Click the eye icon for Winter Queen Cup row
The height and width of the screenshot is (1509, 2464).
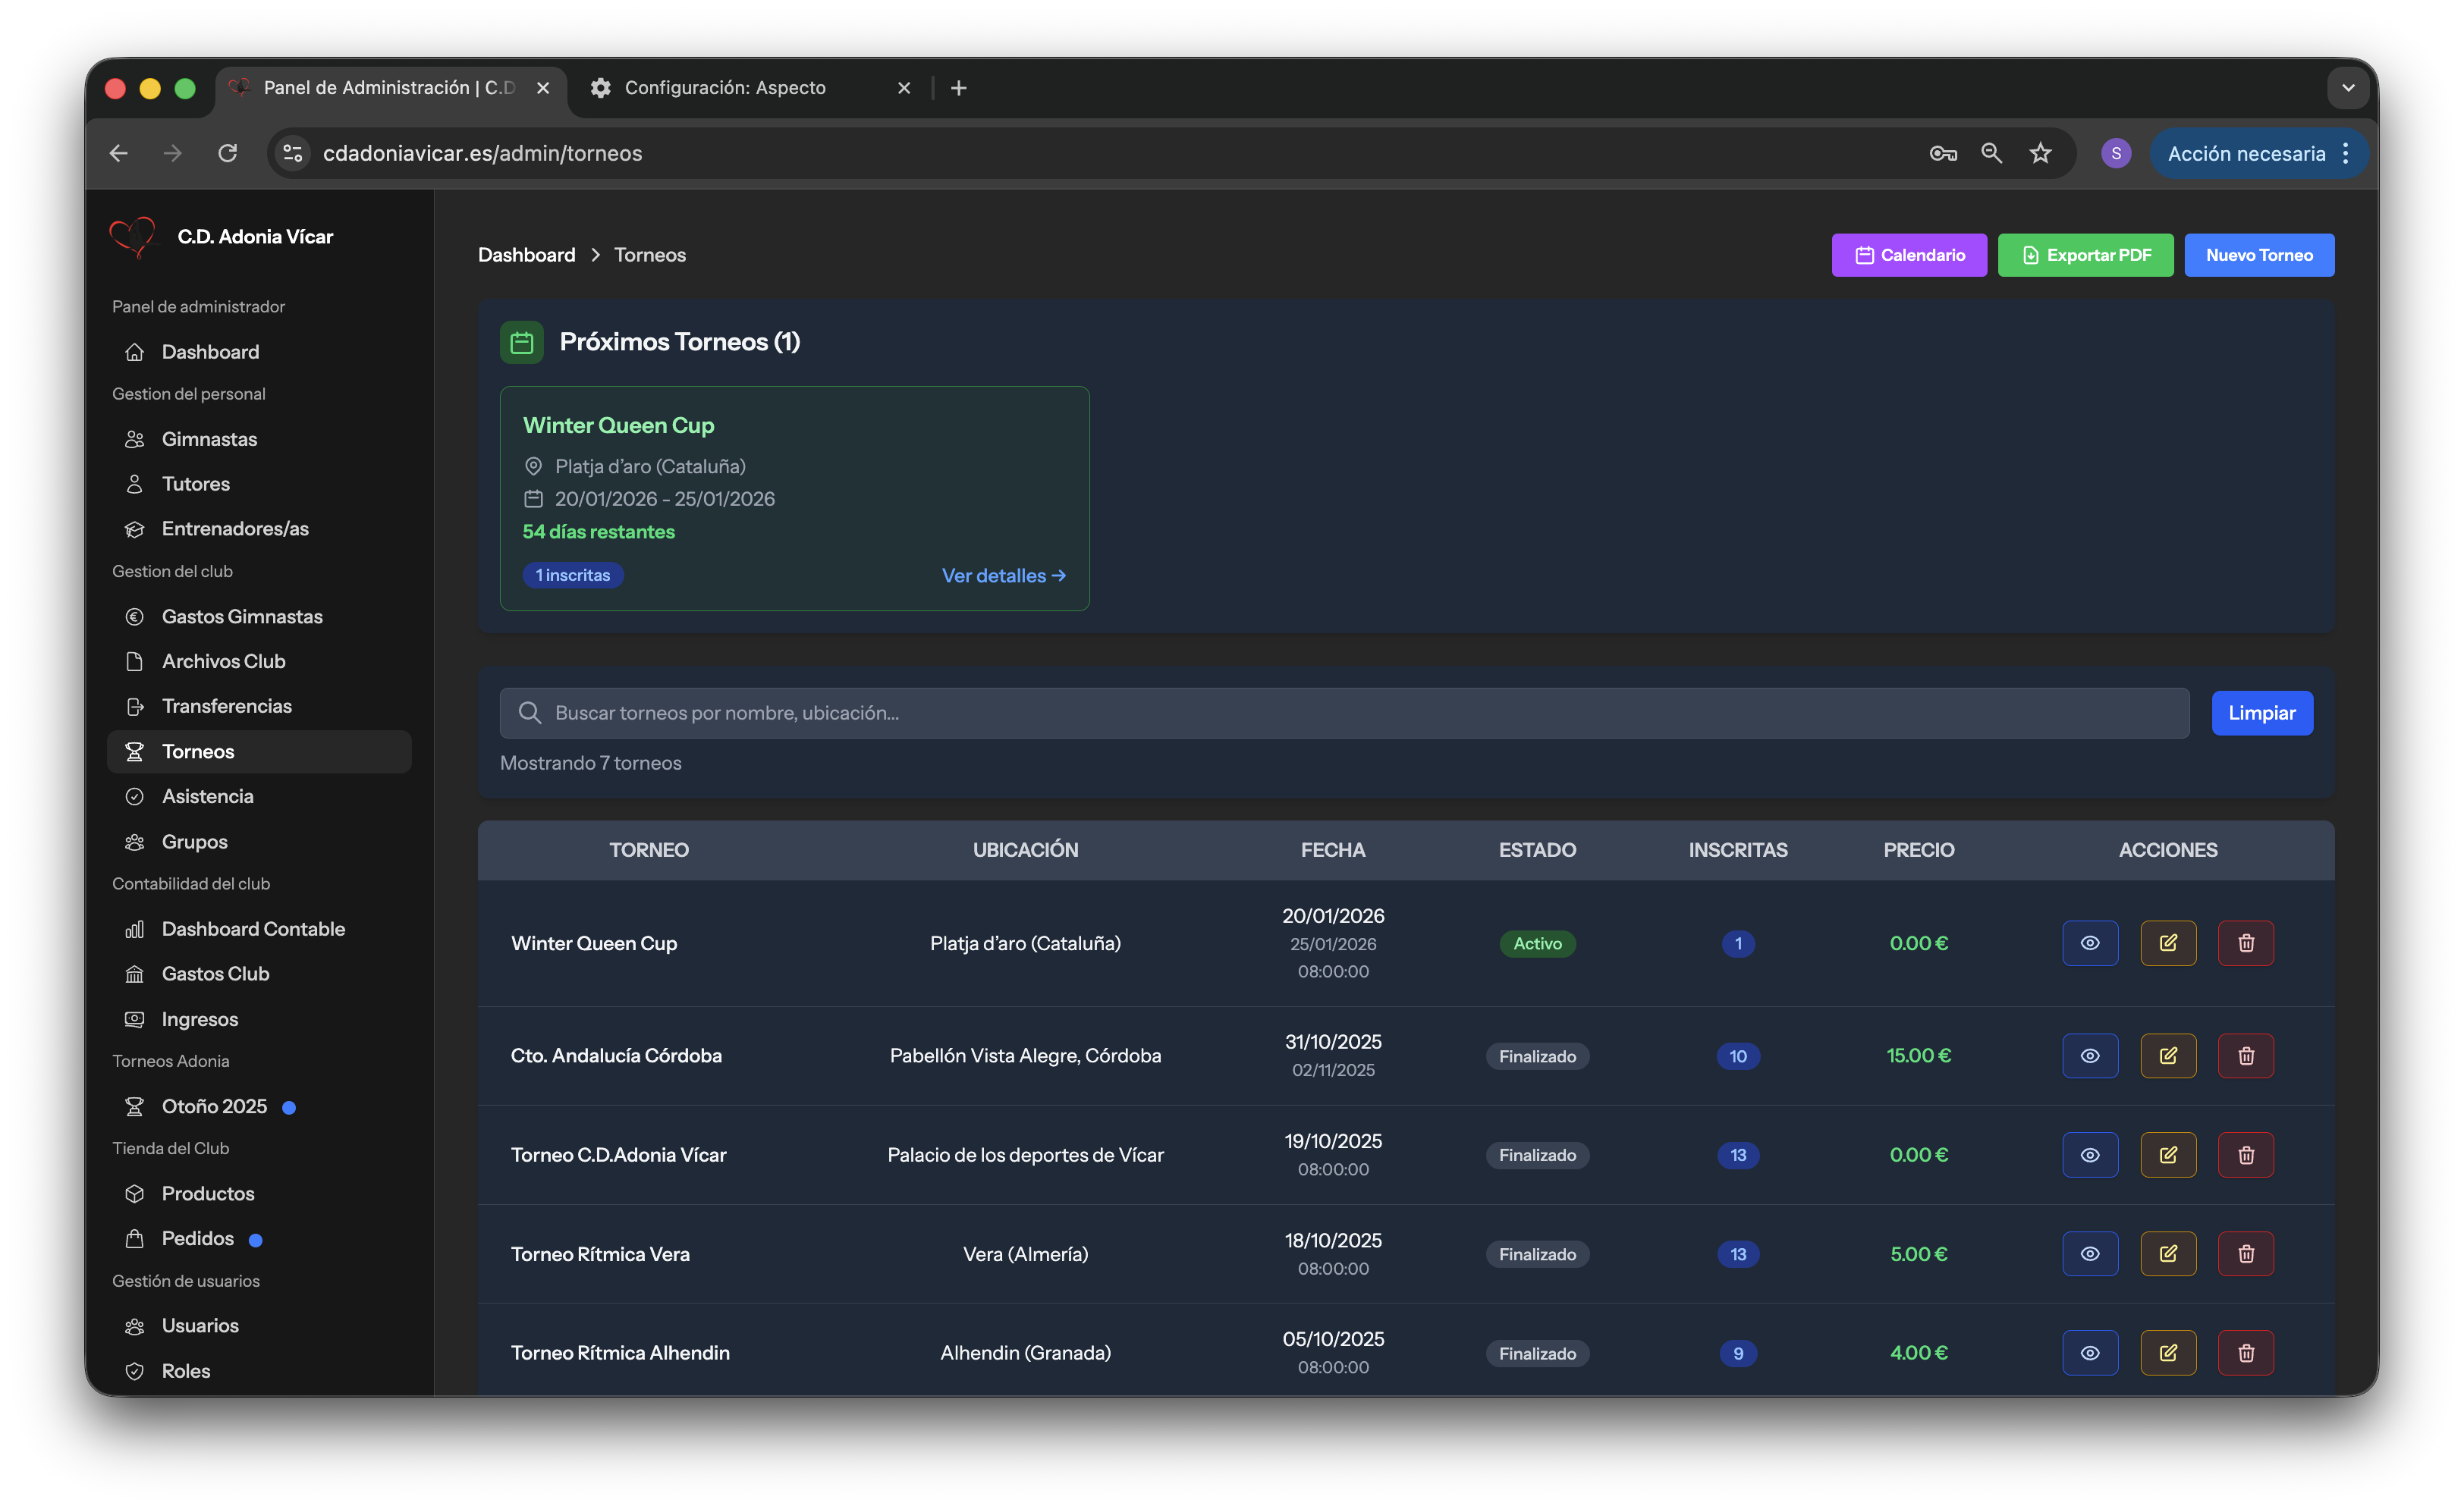click(2090, 943)
